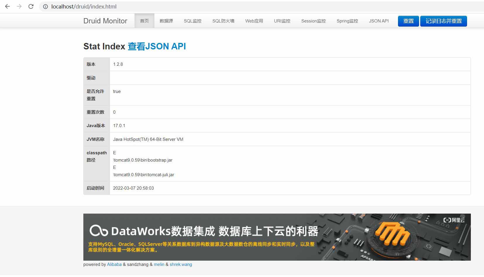This screenshot has width=484, height=277.
Task: Click the Stat Index heading text
Action: click(x=104, y=46)
